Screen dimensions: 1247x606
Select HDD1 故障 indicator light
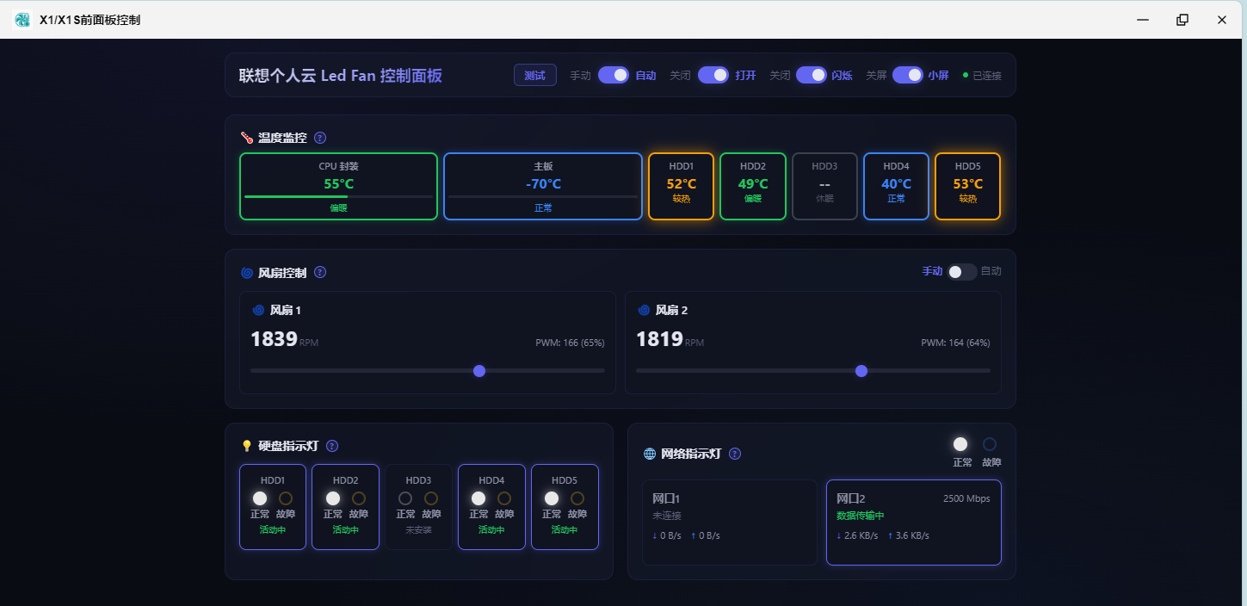(286, 498)
